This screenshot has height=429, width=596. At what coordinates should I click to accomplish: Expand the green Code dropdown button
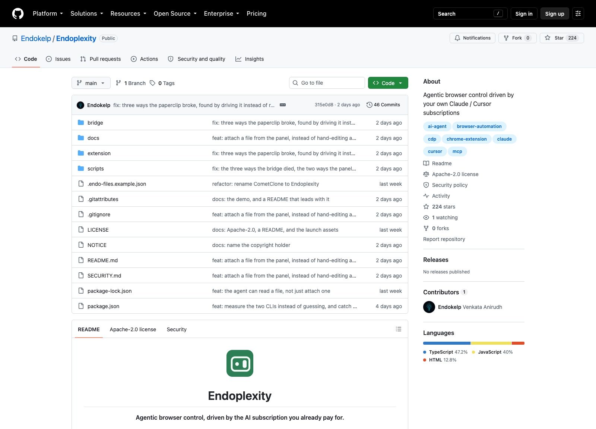[x=388, y=83]
